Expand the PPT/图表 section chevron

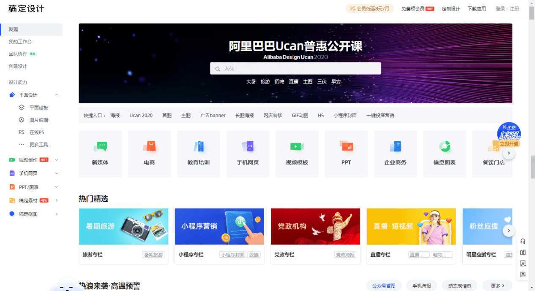point(57,187)
